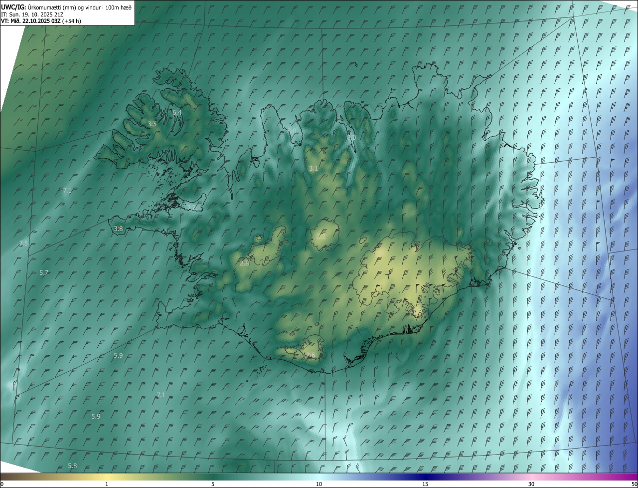Click the colorbar tick label 10
The height and width of the screenshot is (488, 638).
[x=319, y=484]
